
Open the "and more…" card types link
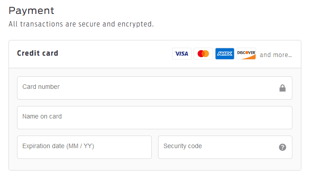tap(276, 55)
